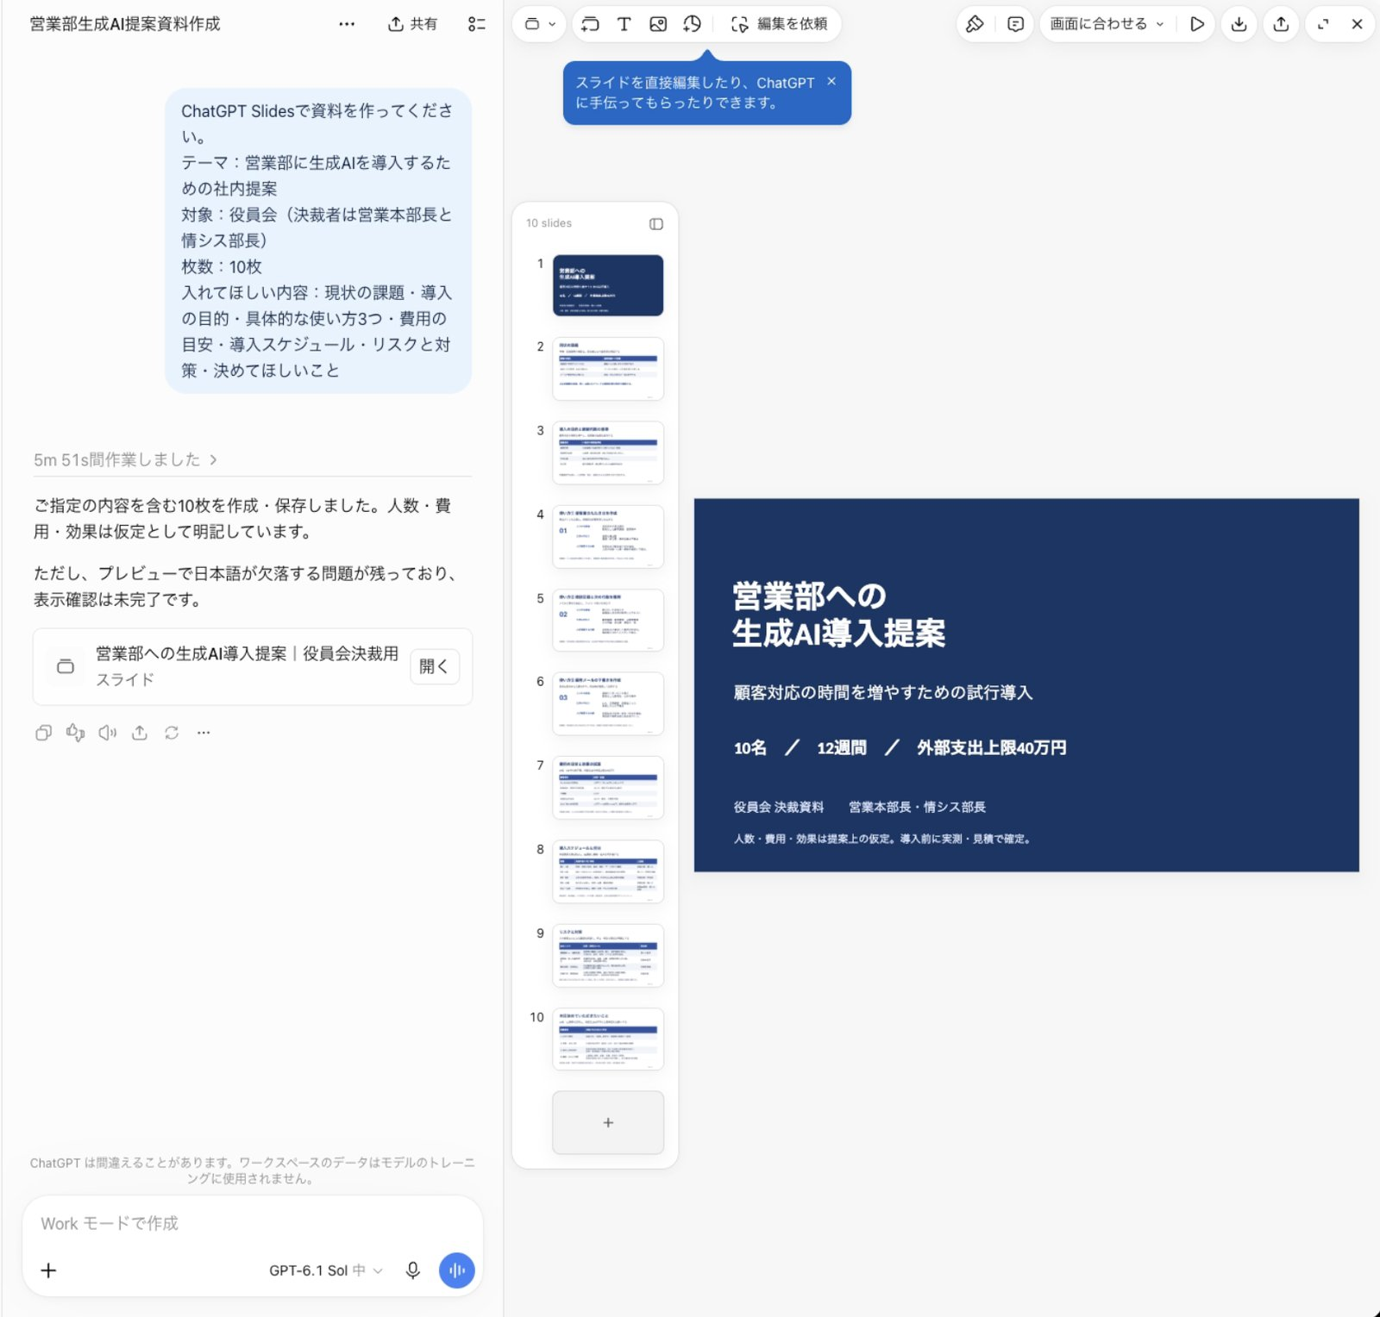The image size is (1380, 1317).
Task: Toggle the slide panel sidebar icon
Action: point(655,224)
